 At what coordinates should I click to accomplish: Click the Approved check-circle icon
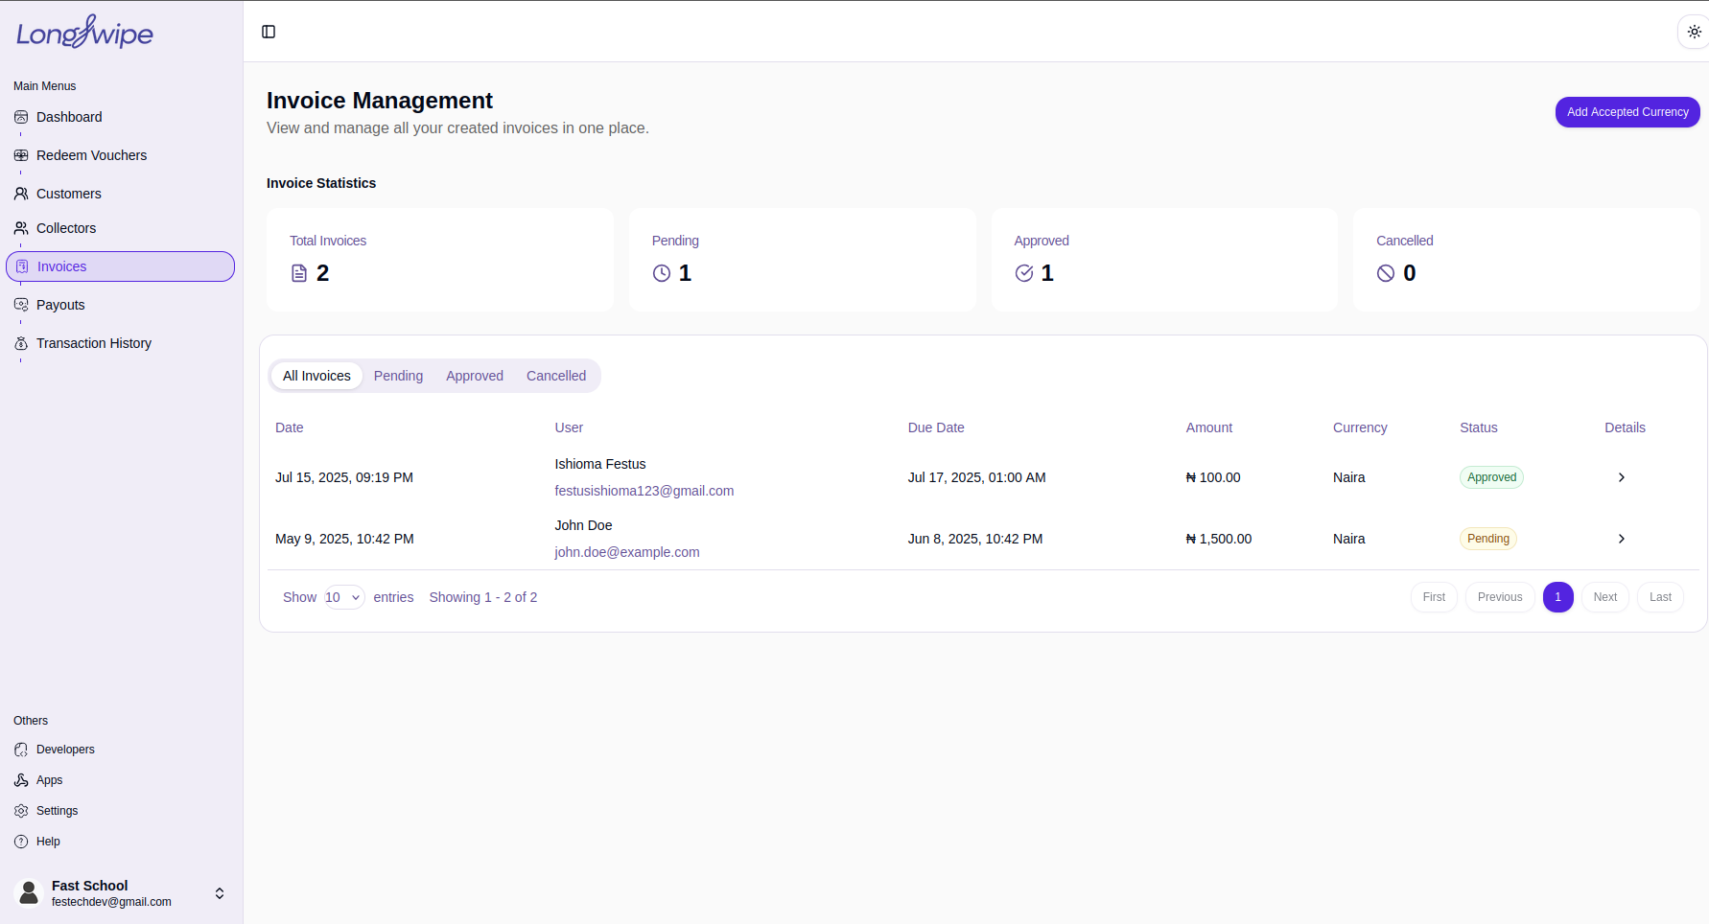[1024, 273]
